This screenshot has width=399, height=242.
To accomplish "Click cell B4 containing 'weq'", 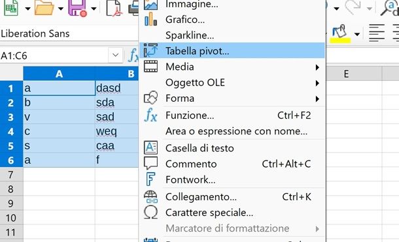I will [117, 131].
